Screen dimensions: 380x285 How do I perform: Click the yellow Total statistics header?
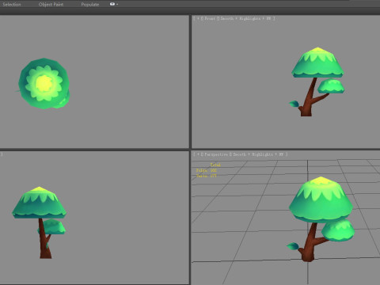tap(215, 165)
